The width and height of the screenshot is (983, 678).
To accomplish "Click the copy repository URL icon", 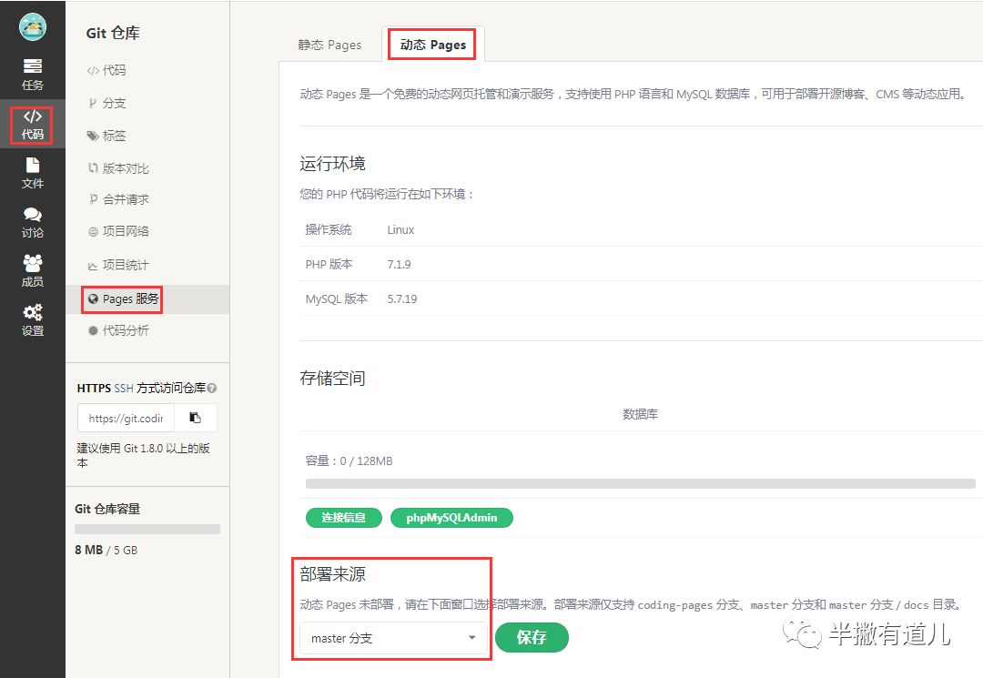I will click(x=195, y=418).
